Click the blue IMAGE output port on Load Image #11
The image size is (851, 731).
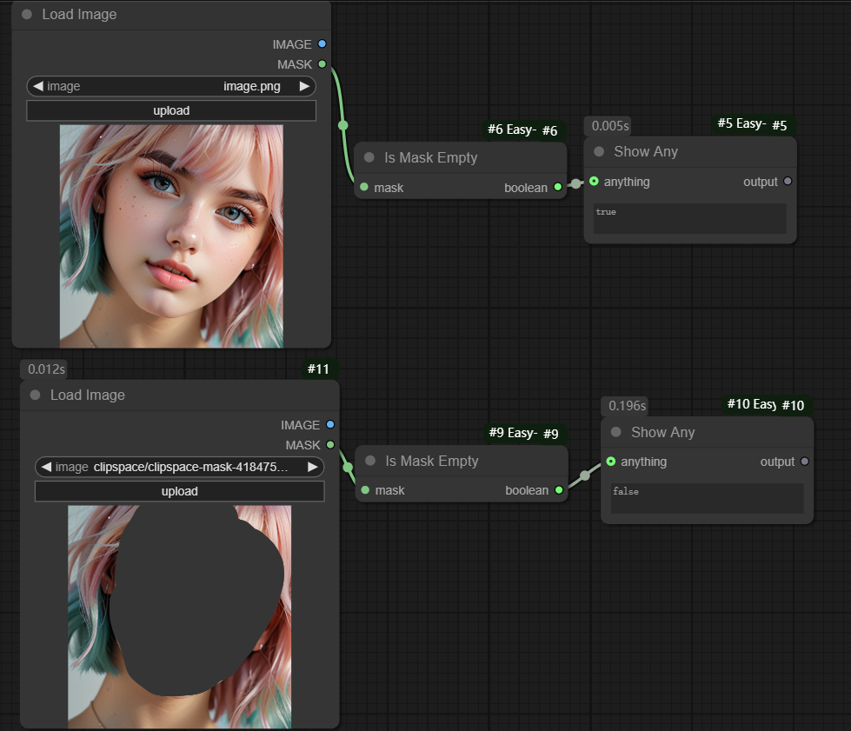click(329, 425)
